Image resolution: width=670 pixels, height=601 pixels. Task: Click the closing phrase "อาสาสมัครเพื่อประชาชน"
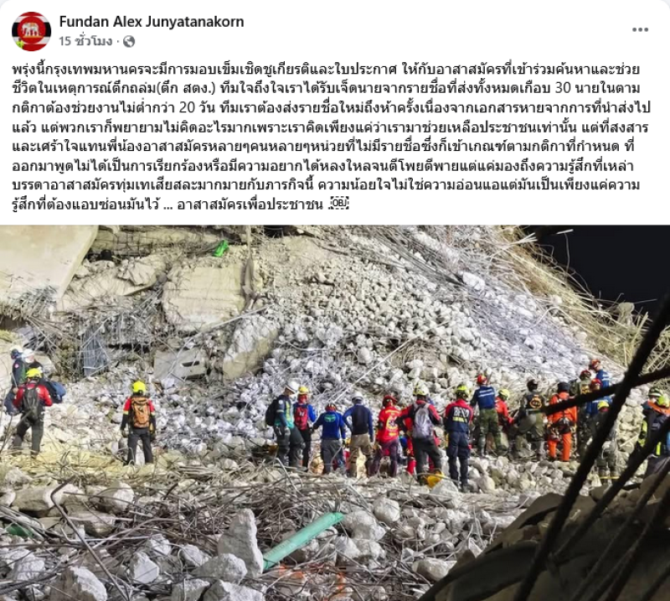point(250,204)
